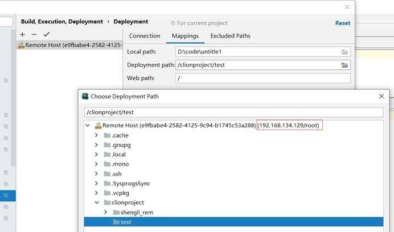Screen dimensions: 394x232
Task: Close the Choose Deployment Path dialog
Action: (x=381, y=96)
